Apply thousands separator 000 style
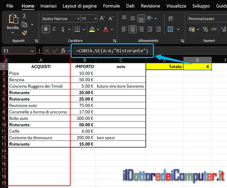This screenshot has width=227, height=188. (x=214, y=29)
